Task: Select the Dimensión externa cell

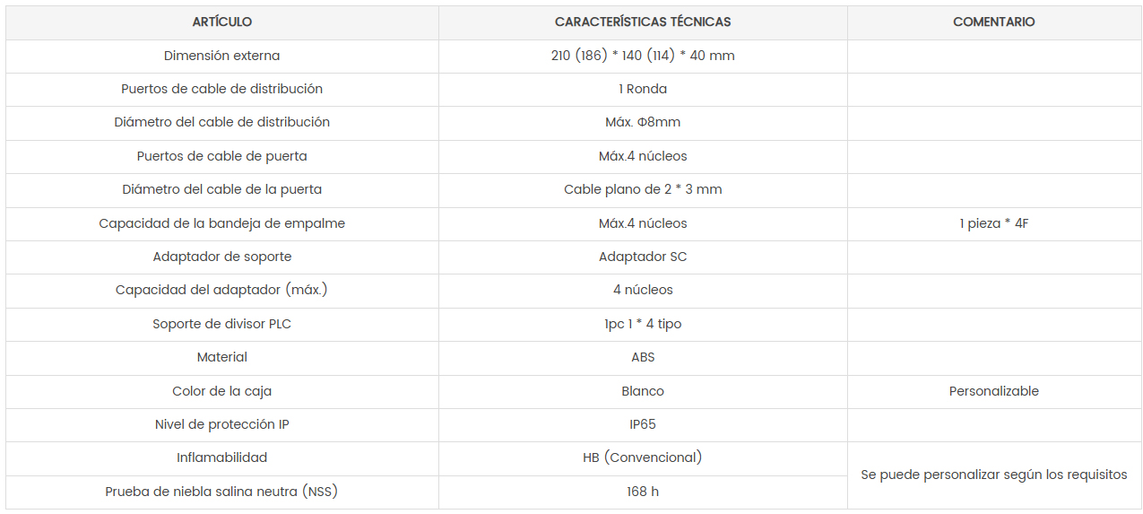Action: tap(222, 56)
